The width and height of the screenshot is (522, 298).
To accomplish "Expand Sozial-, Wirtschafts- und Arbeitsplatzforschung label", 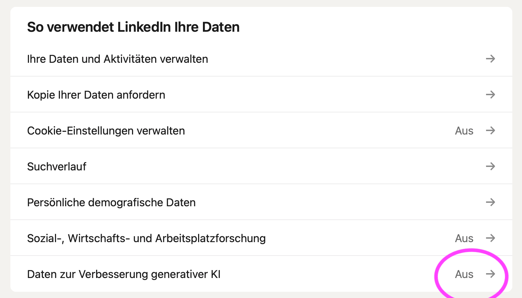I will coord(146,238).
